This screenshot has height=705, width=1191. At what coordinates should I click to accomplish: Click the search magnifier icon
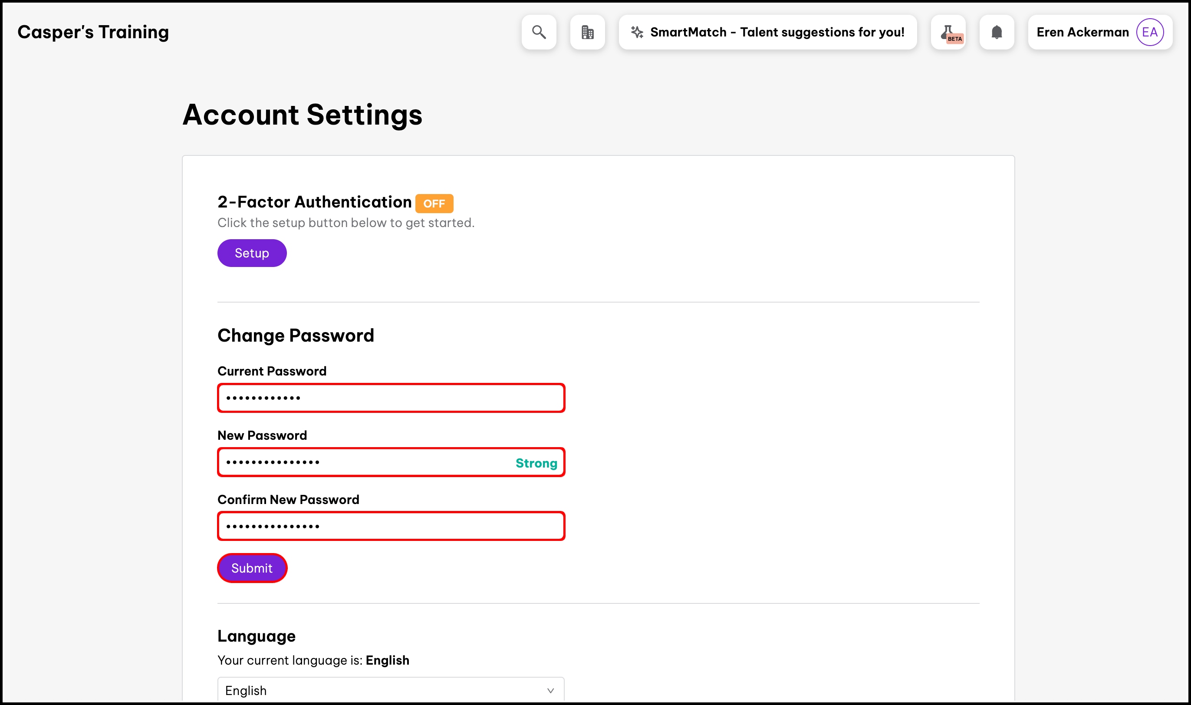point(539,32)
